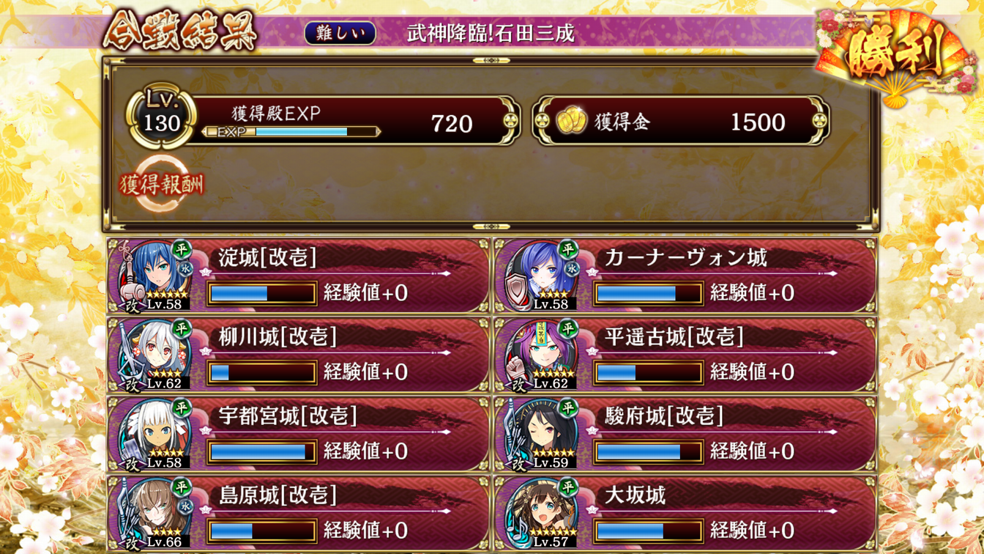The image size is (984, 554).
Task: Click the 獲得金 1500 reward panel
Action: tap(681, 121)
